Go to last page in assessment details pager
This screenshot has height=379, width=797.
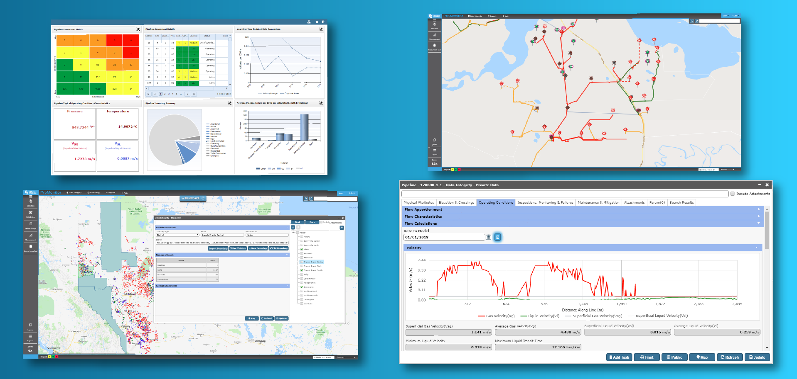pyautogui.click(x=194, y=94)
